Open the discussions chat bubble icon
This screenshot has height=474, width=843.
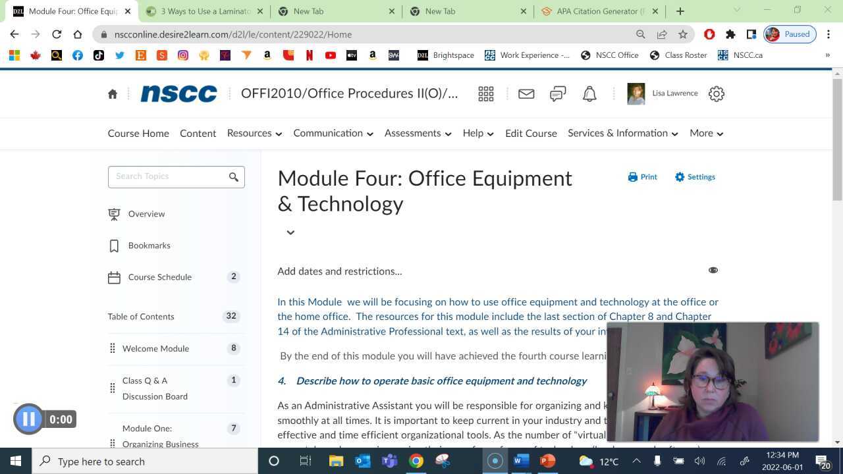tap(557, 93)
